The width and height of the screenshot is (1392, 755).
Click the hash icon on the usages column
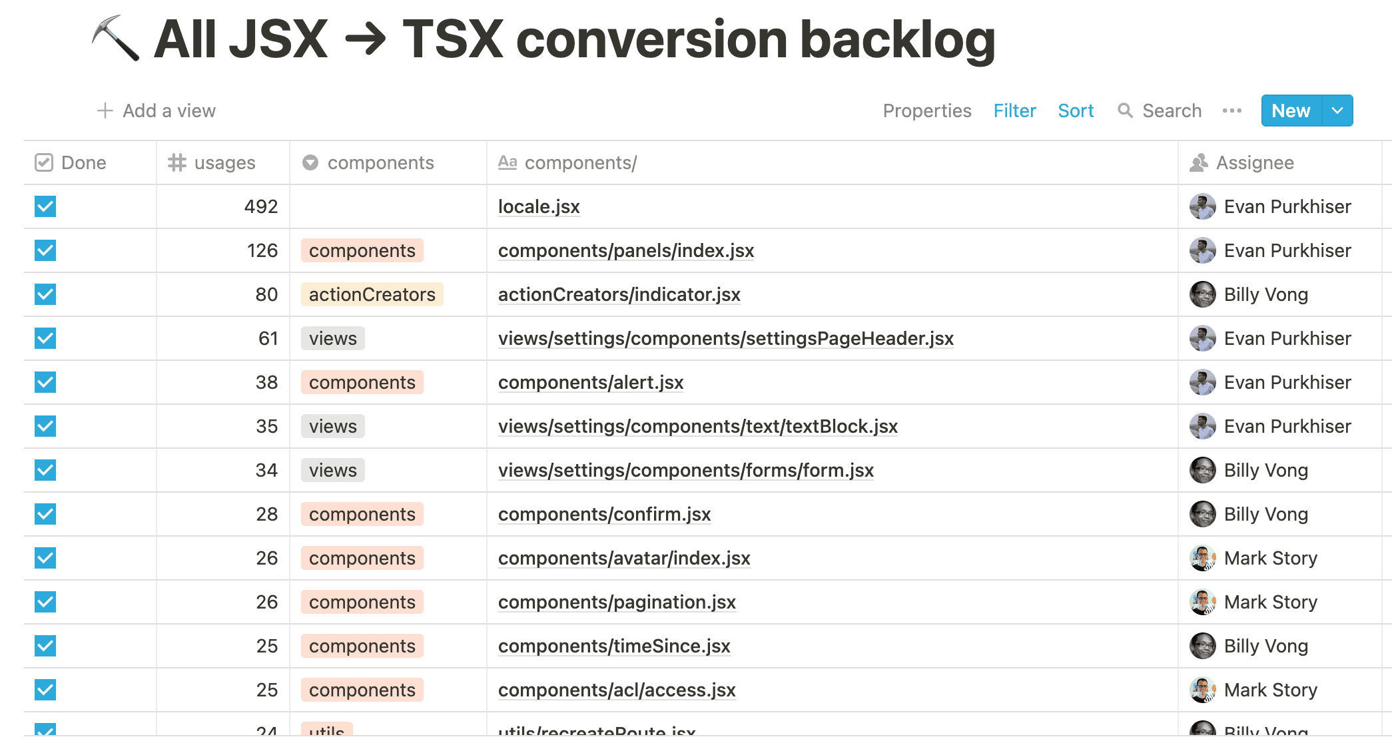[176, 162]
